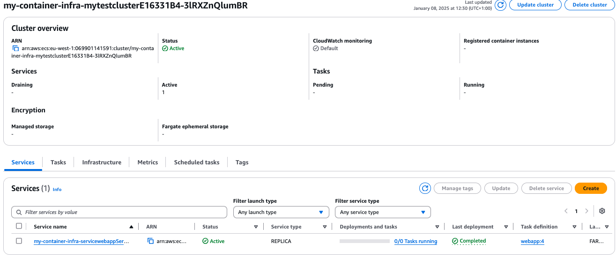This screenshot has width=616, height=258.
Task: Select all services checkbox in header
Action: click(x=19, y=226)
